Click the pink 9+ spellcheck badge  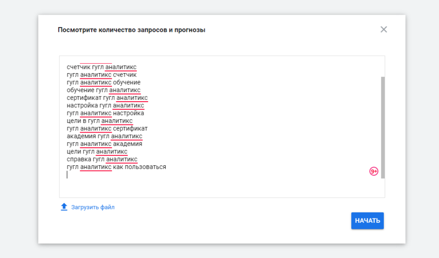[x=374, y=171]
